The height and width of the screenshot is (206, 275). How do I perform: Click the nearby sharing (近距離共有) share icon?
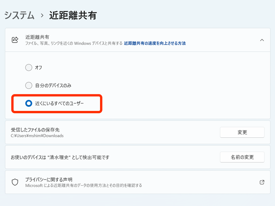[x=15, y=38]
